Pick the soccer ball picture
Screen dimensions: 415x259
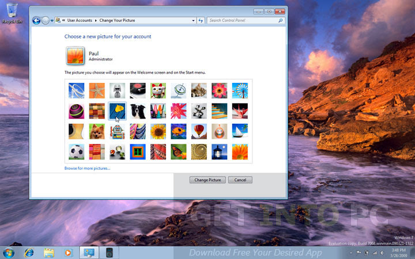(x=76, y=152)
